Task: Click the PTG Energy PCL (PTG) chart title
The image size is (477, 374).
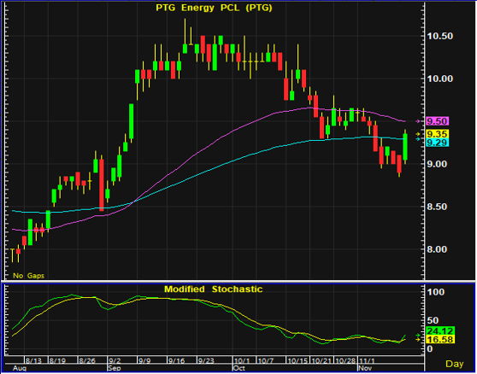Action: point(214,9)
